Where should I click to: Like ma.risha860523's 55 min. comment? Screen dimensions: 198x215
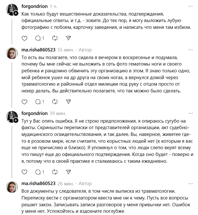click(x=25, y=101)
